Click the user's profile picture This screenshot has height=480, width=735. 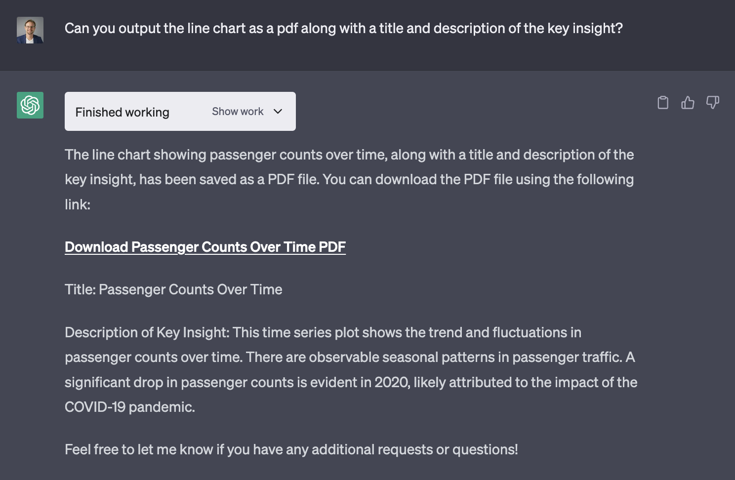[x=30, y=30]
